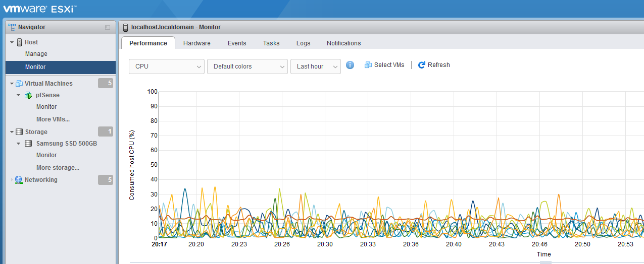
Task: Click the 20:40 point on chart time axis
Action: click(x=454, y=244)
